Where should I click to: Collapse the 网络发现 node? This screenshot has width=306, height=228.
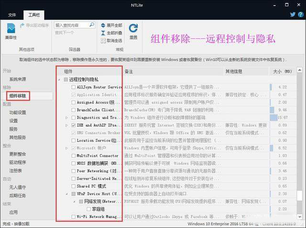[x=74, y=201]
